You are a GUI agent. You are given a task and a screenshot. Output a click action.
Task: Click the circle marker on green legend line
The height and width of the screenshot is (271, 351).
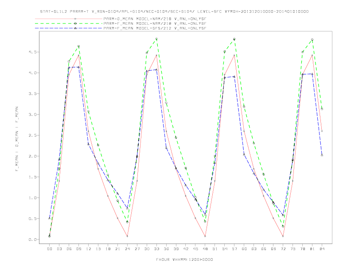click(x=75, y=23)
